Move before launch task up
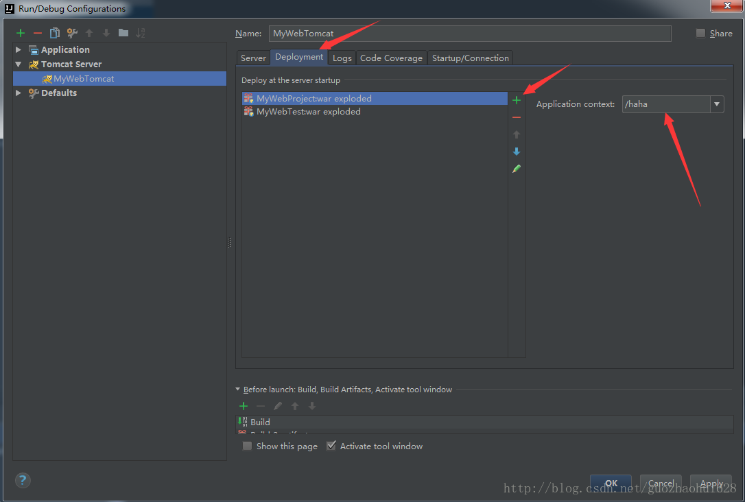Image resolution: width=745 pixels, height=502 pixels. [294, 406]
